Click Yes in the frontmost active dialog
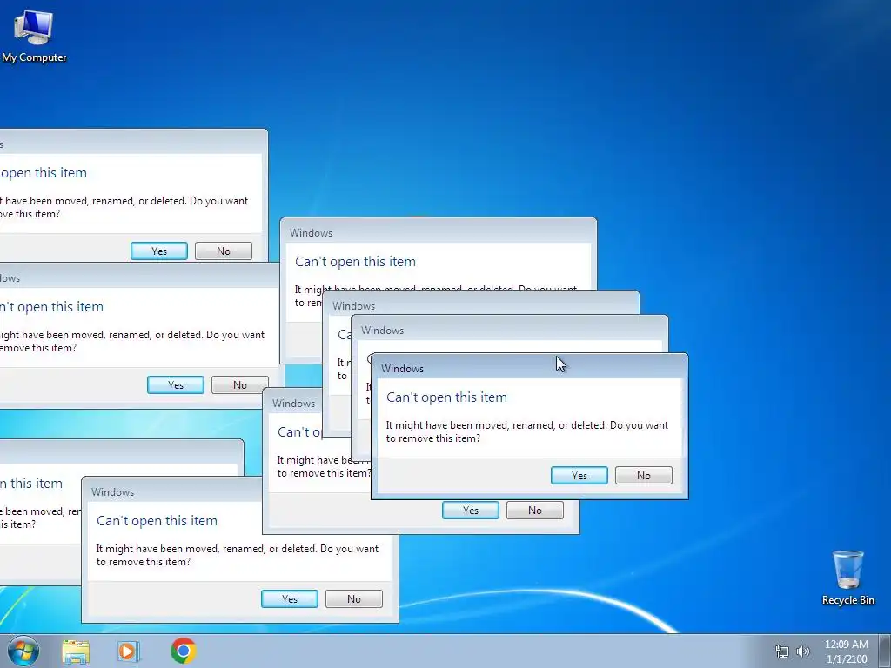 (579, 476)
